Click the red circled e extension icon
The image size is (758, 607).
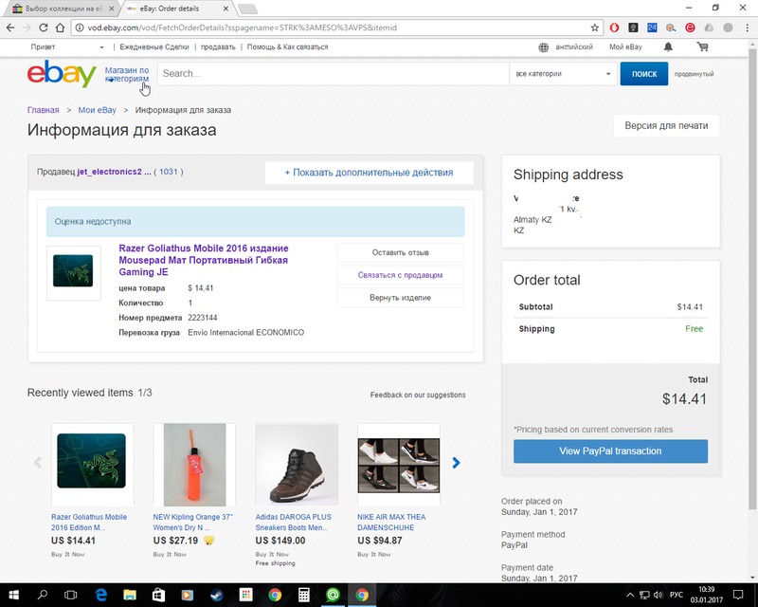[690, 28]
